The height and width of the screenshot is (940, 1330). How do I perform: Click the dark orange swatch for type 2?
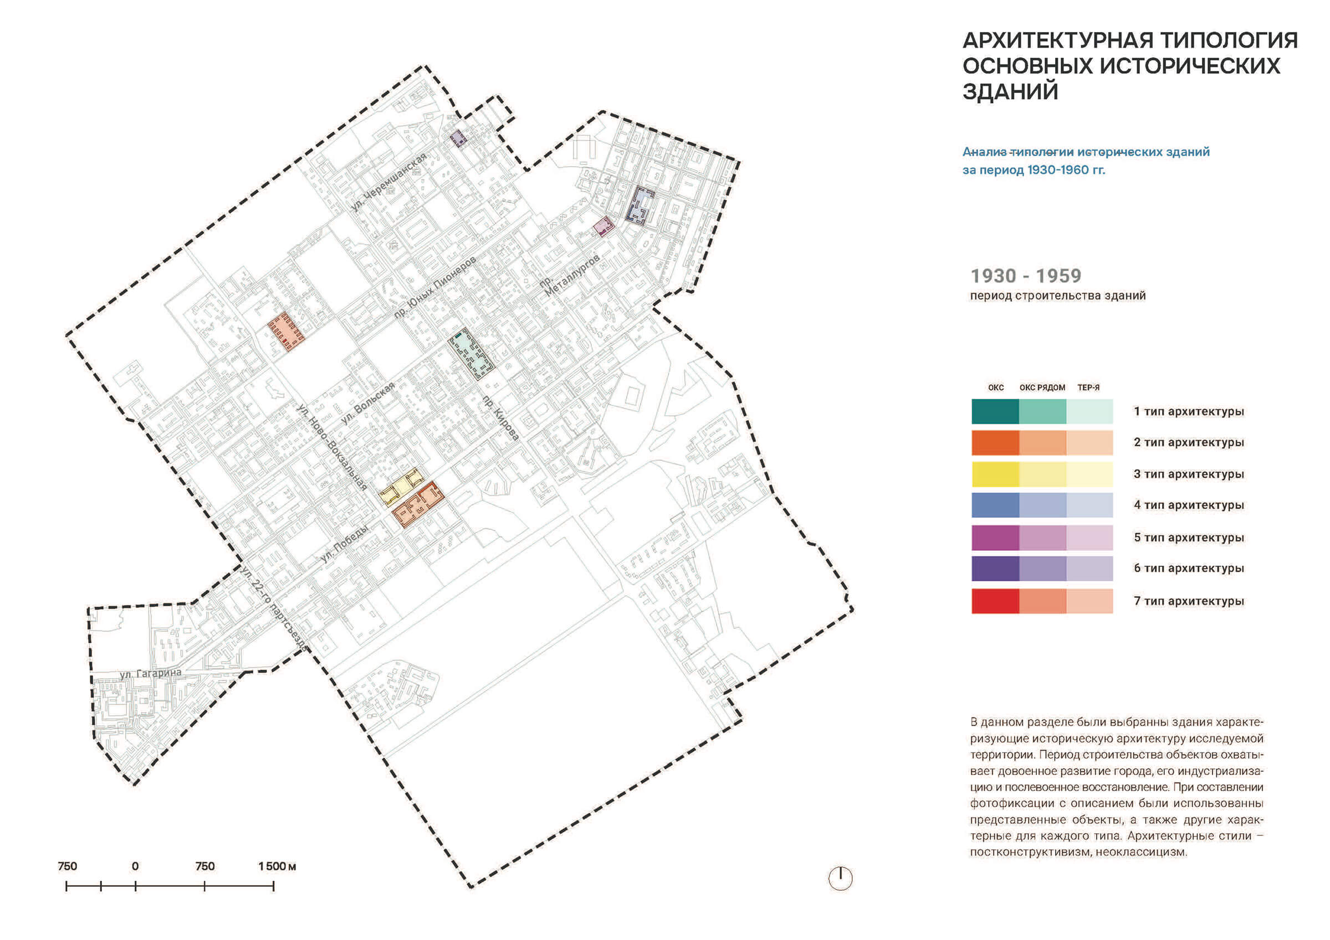tap(995, 442)
